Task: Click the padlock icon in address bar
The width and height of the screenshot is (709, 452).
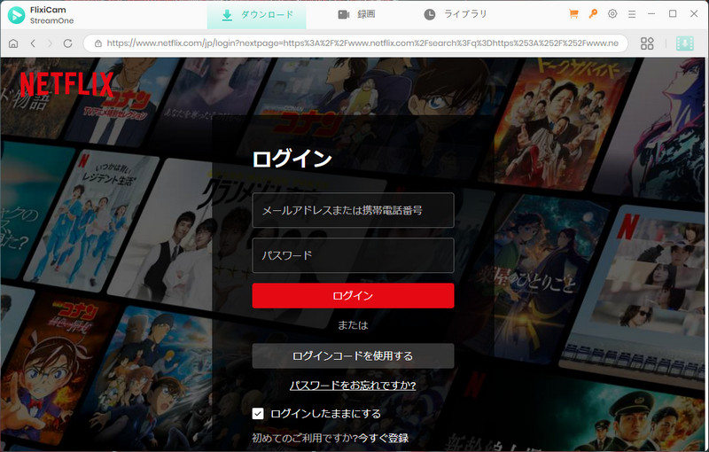Action: (97, 43)
